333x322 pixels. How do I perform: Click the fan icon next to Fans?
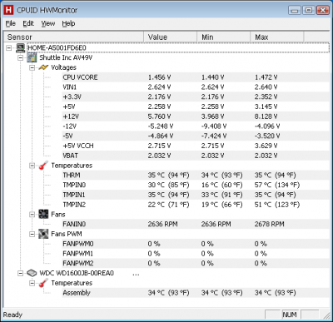tap(43, 214)
